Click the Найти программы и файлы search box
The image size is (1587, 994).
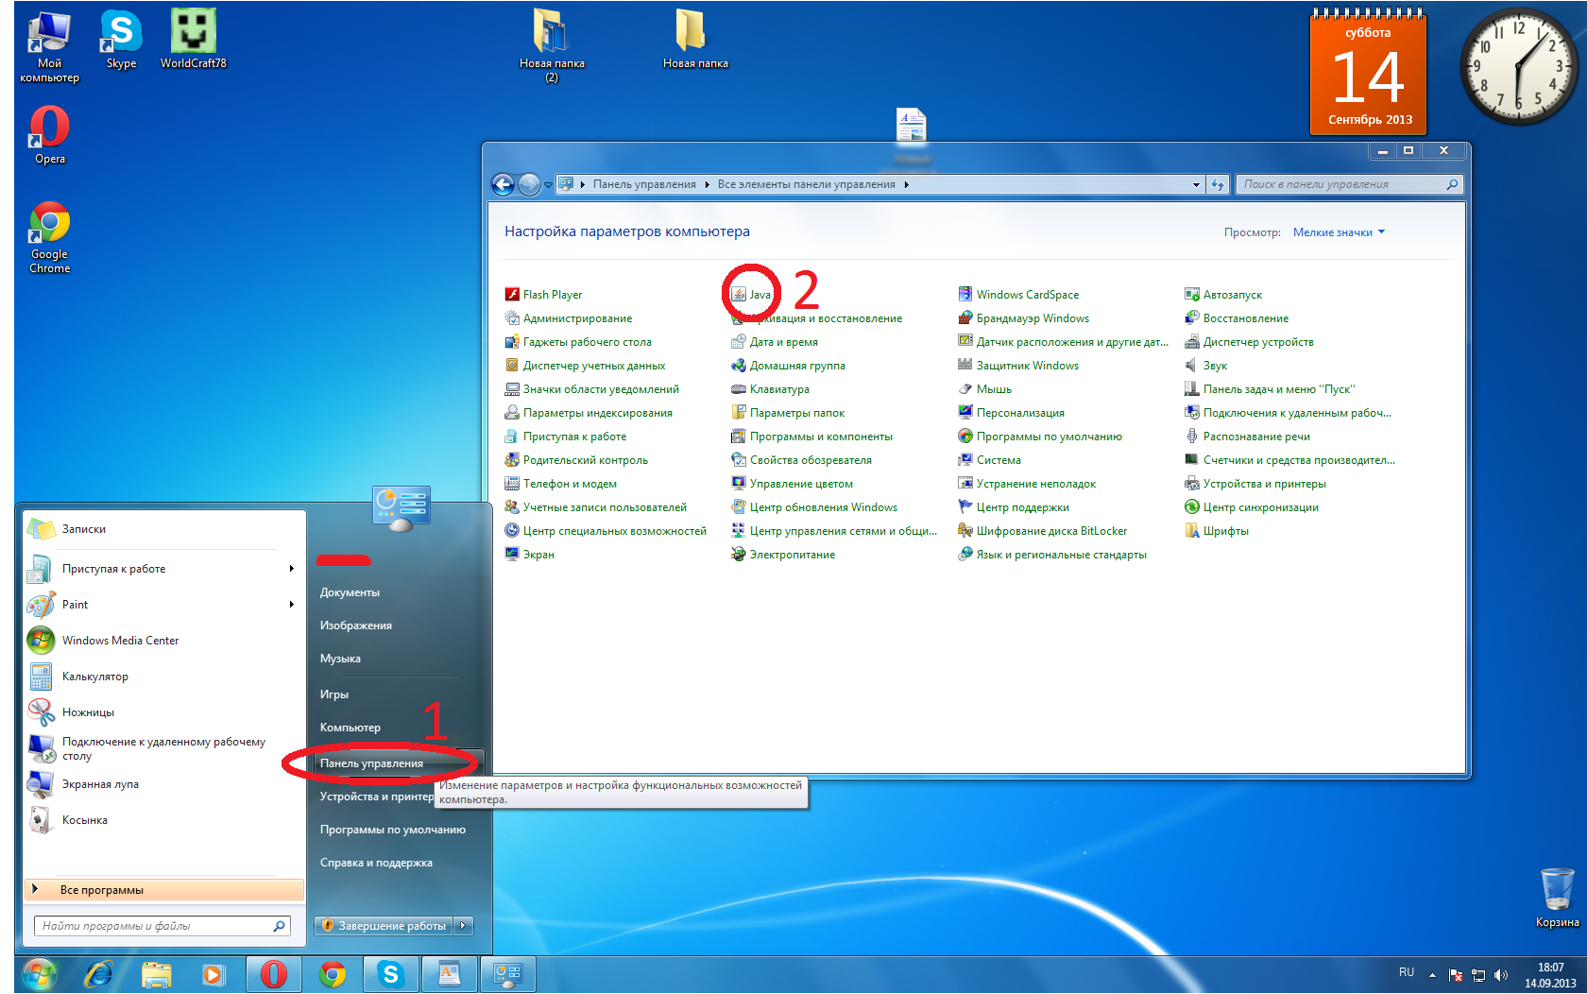click(162, 926)
